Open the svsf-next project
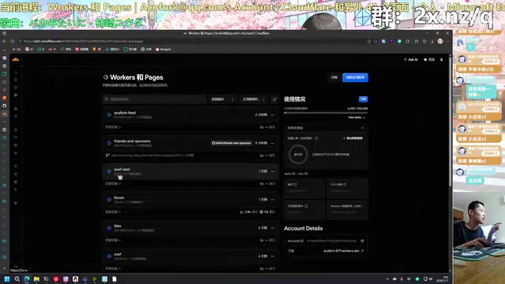Viewport: 505px width, 284px height. click(122, 170)
